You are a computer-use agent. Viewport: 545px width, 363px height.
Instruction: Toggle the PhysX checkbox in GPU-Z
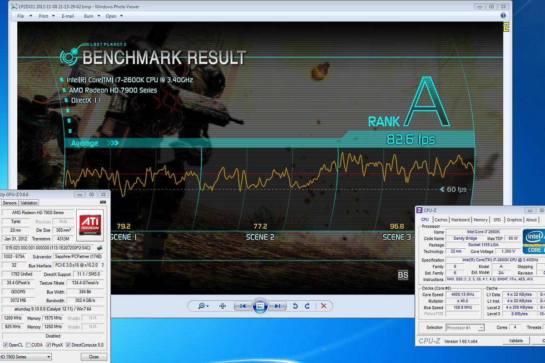point(49,345)
